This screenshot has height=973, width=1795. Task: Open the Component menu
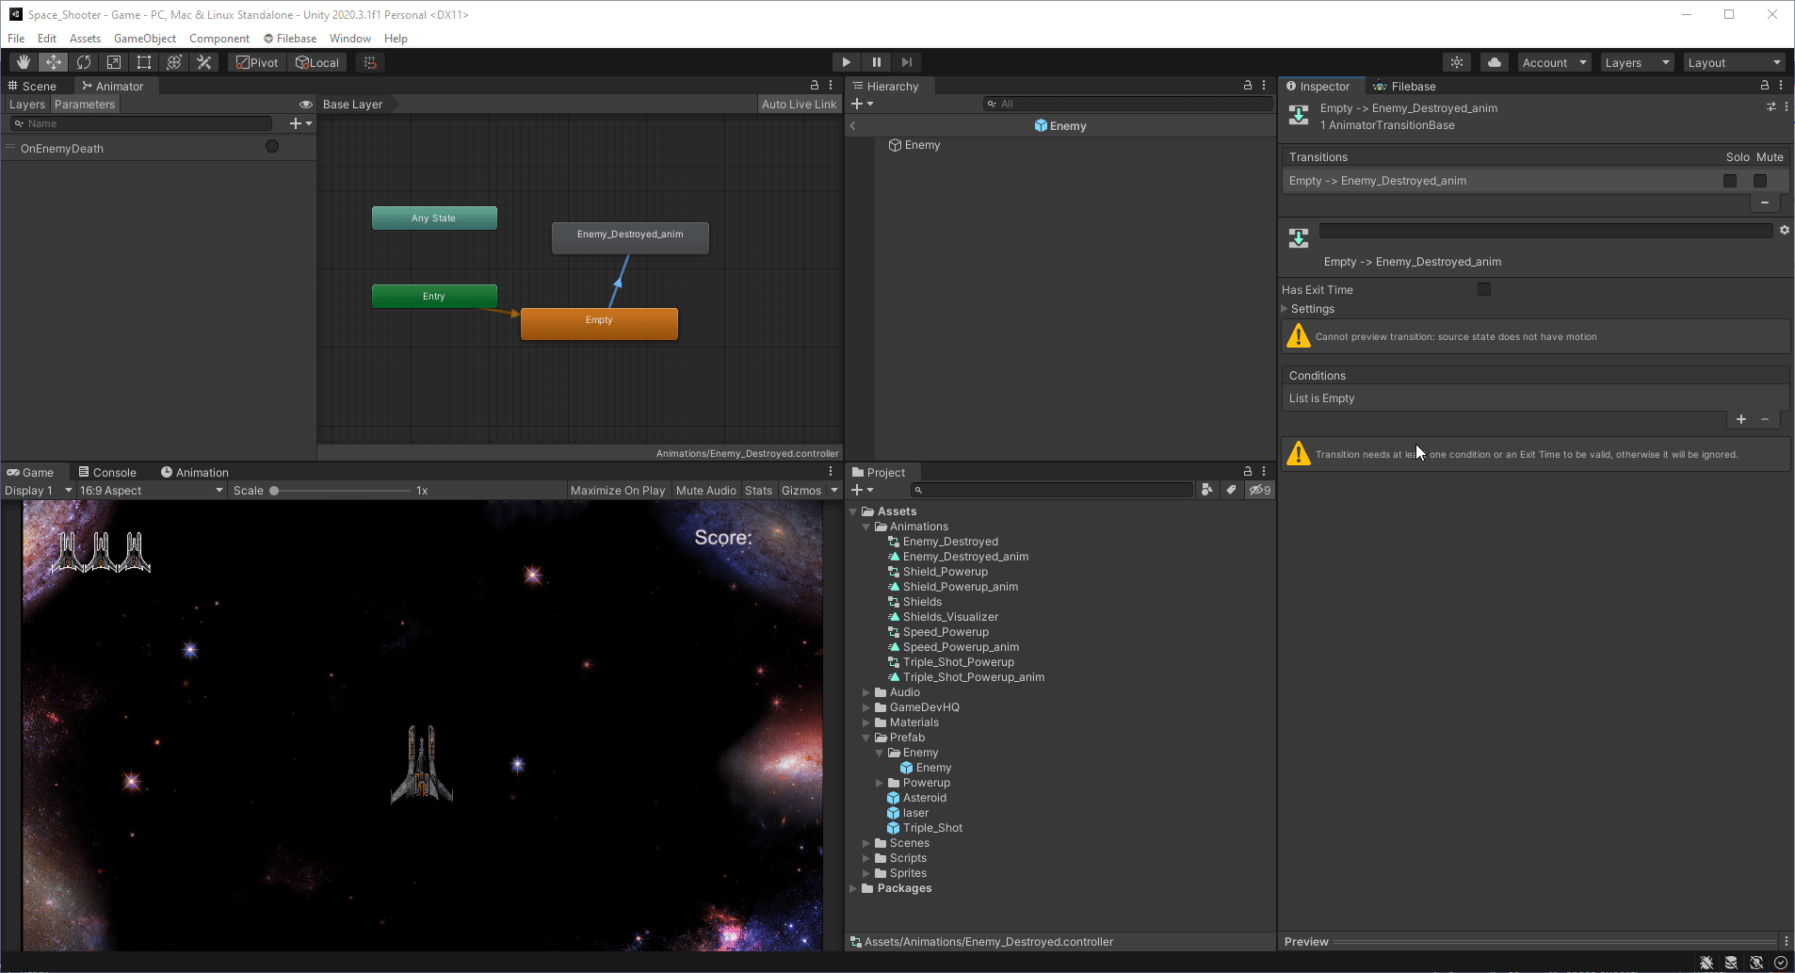pyautogui.click(x=219, y=39)
